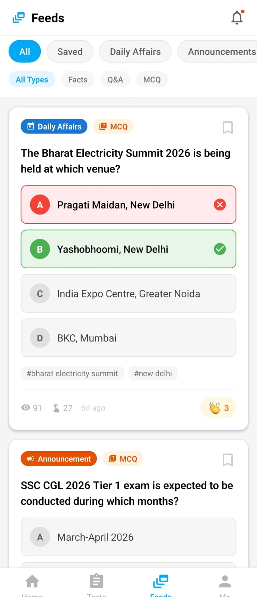The image size is (257, 597).
Task: Open notifications bell icon
Action: 237,18
